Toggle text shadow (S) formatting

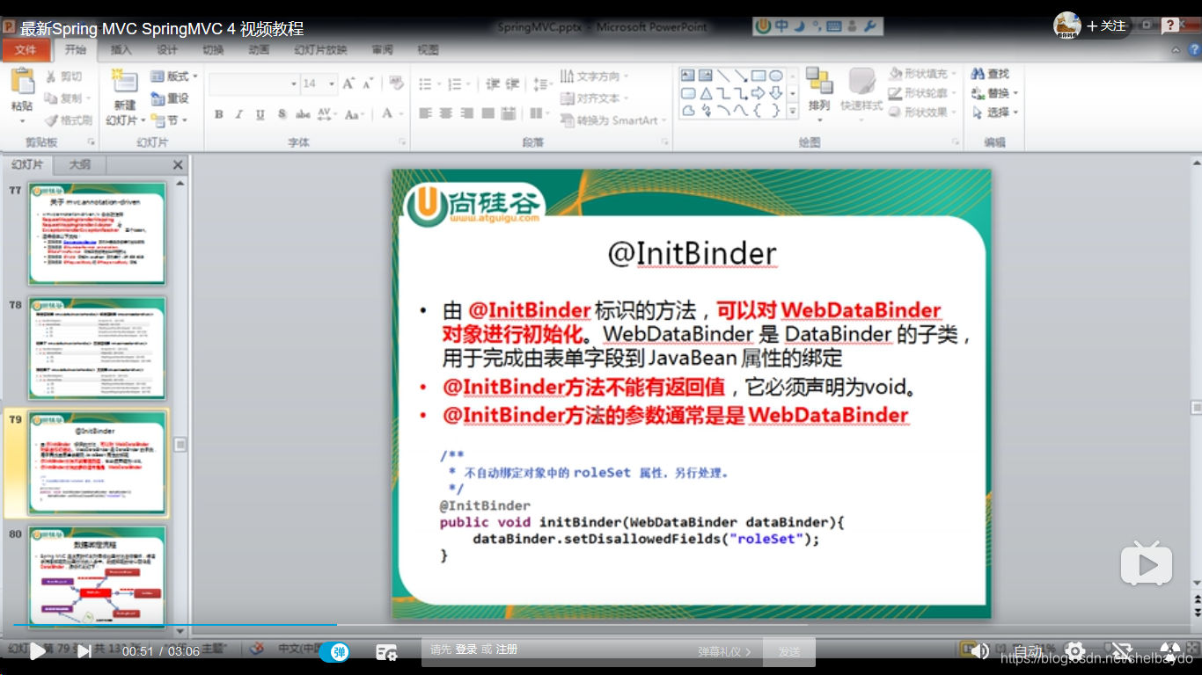coord(282,114)
